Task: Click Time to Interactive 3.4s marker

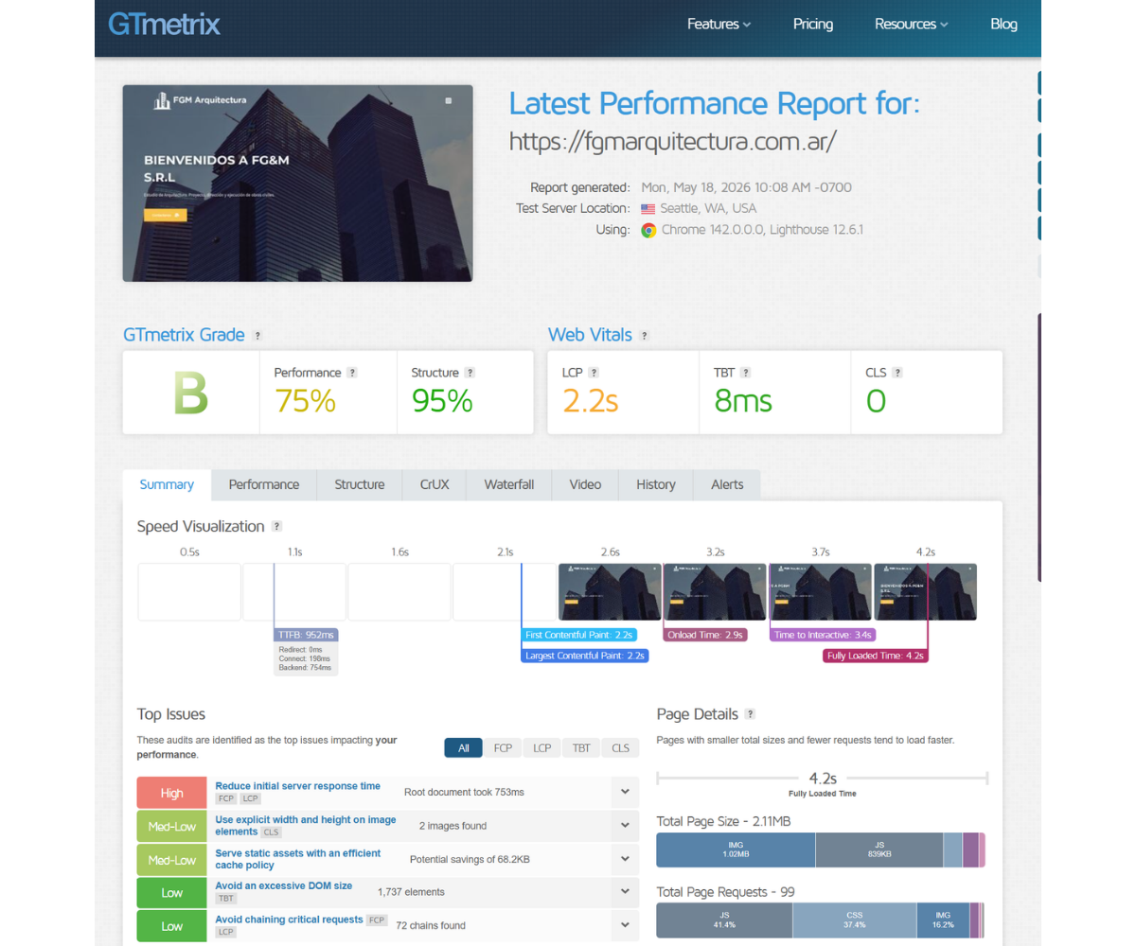Action: coord(823,635)
